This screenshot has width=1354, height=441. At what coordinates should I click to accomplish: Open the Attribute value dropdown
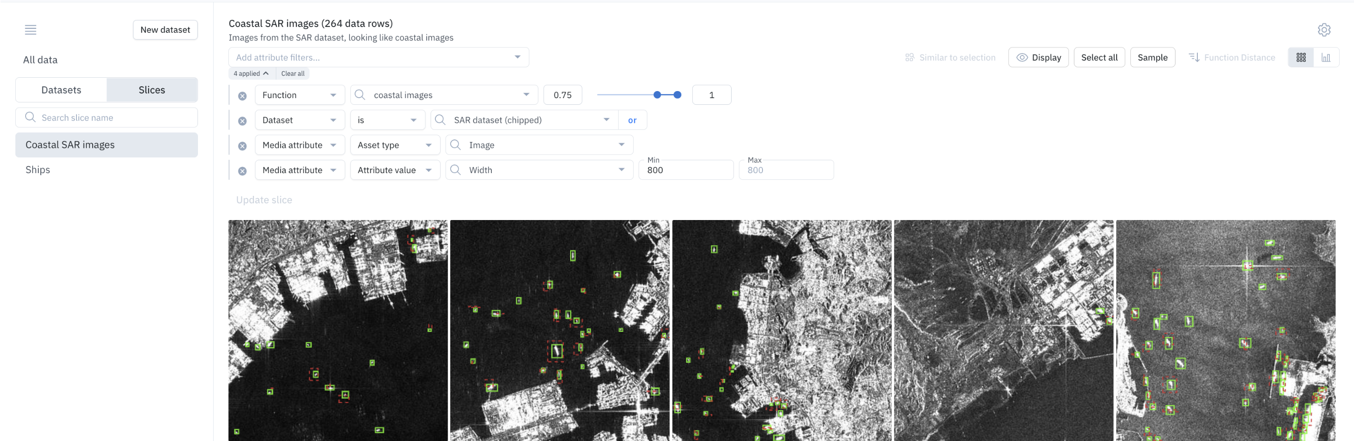[x=395, y=170]
